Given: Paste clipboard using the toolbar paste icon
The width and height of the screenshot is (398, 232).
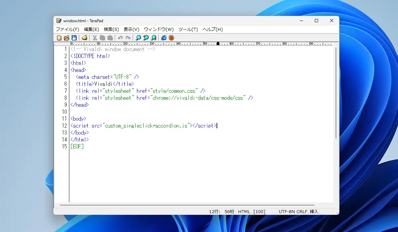Looking at the screenshot, I should pos(110,38).
